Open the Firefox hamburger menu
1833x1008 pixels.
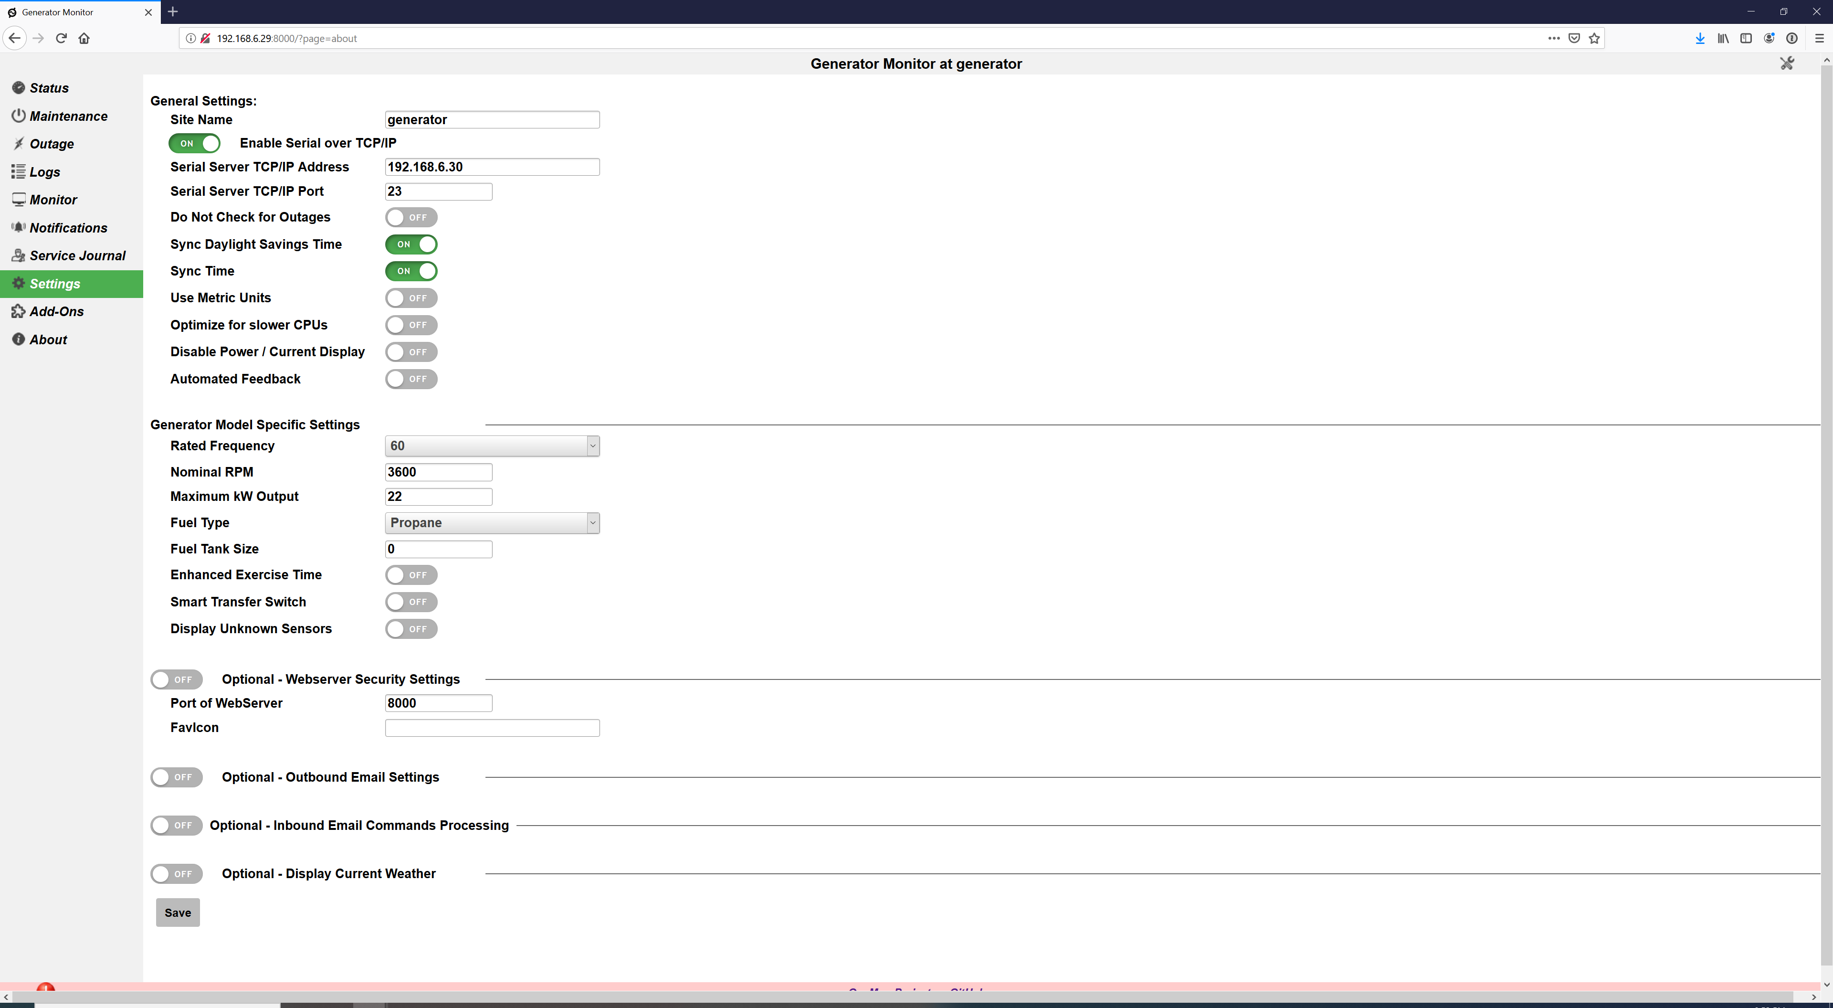coord(1819,39)
